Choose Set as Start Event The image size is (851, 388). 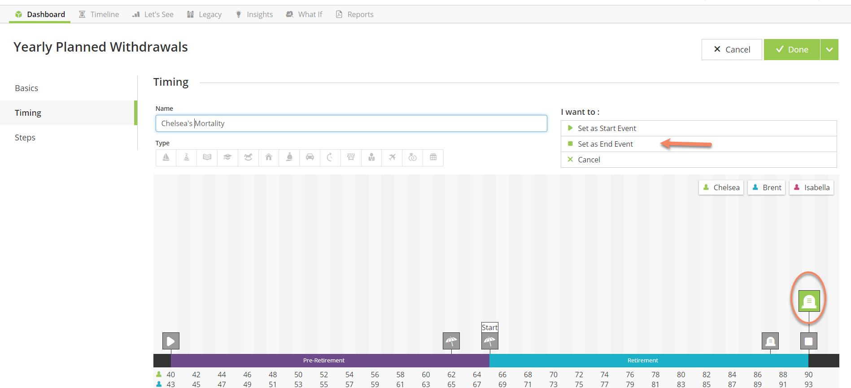tap(698, 128)
